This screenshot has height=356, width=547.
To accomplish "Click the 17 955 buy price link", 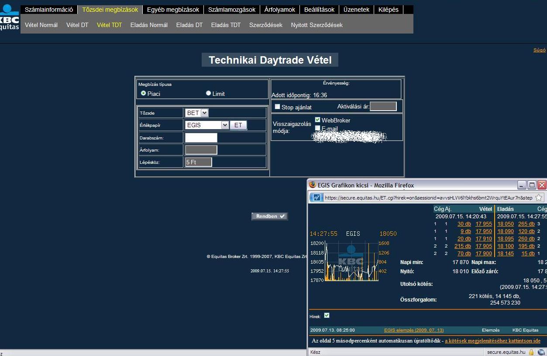I will [x=484, y=224].
